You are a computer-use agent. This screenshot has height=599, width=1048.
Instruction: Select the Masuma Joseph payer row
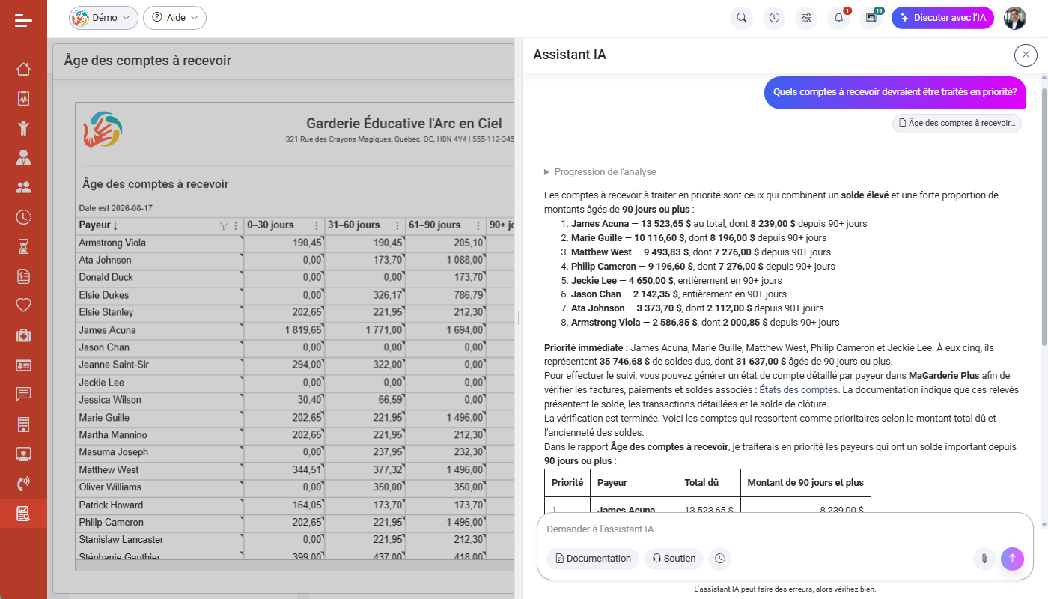coord(295,452)
